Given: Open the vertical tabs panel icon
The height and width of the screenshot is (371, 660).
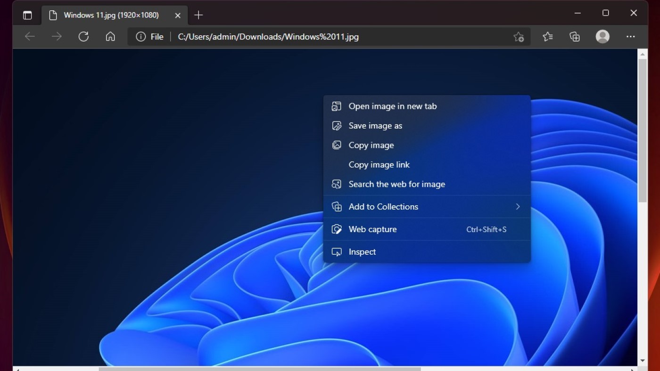Looking at the screenshot, I should tap(27, 15).
